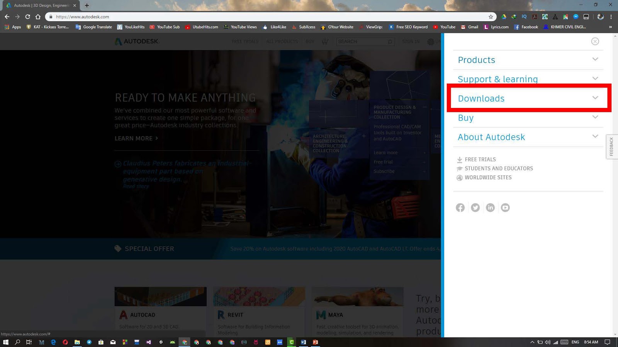This screenshot has height=347, width=618.
Task: Click the Free Trials download icon
Action: coord(460,159)
